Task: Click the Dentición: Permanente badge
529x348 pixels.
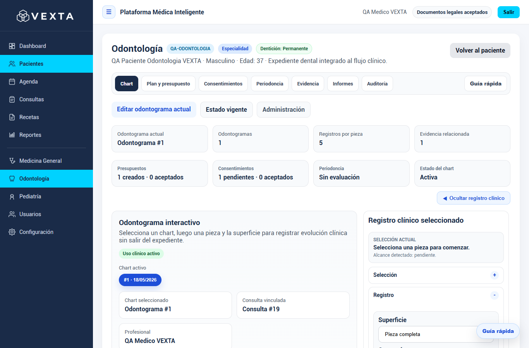Action: pyautogui.click(x=284, y=49)
